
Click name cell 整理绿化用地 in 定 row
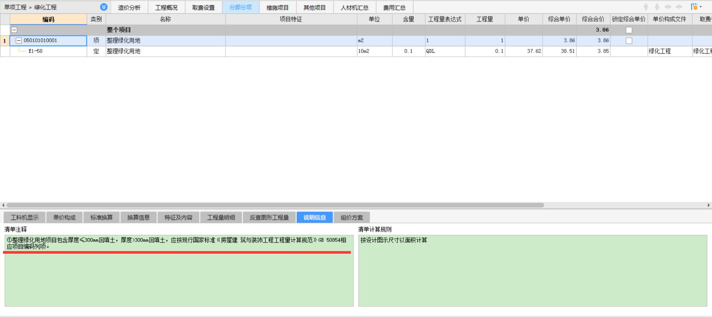[165, 51]
